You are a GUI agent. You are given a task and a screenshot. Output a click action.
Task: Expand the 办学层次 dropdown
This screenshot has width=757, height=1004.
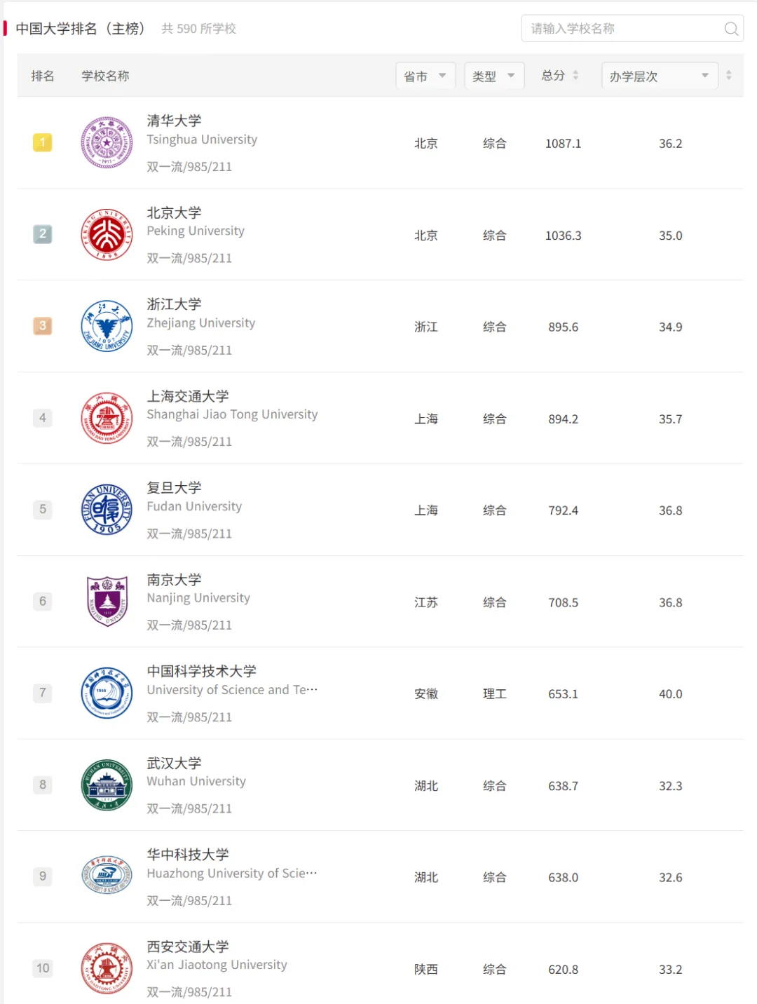pyautogui.click(x=660, y=76)
